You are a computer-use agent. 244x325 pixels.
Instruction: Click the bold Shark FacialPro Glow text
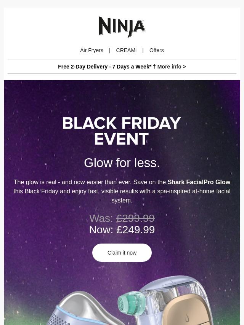coord(199,182)
